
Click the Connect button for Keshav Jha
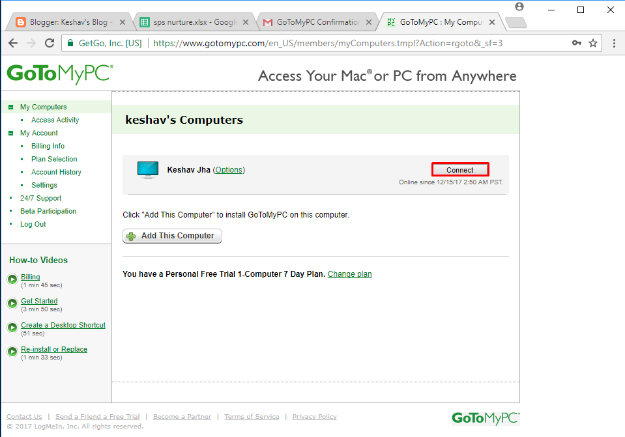(460, 169)
